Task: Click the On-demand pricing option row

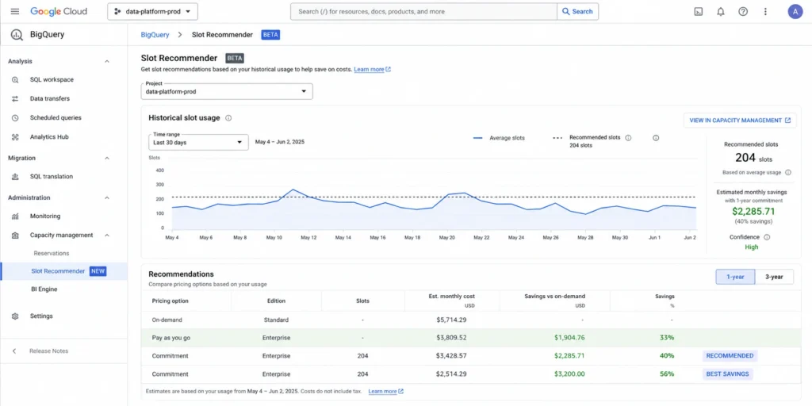Action: click(471, 320)
